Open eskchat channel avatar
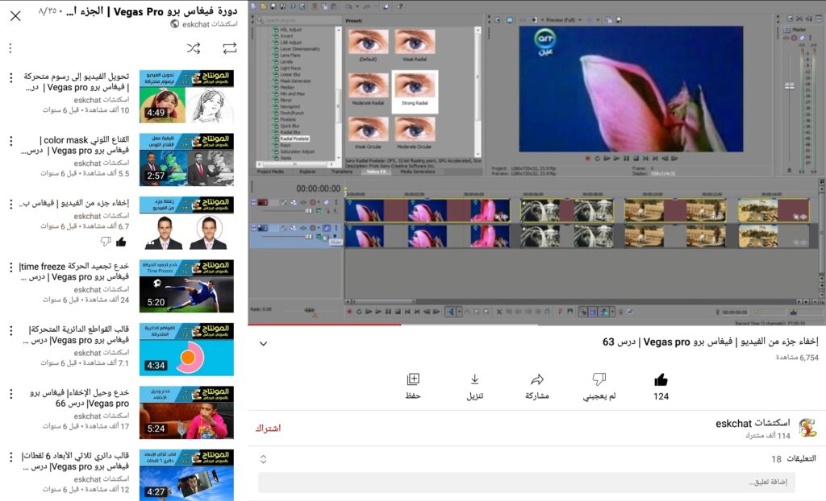Screen dimensions: 826x501 [807, 428]
